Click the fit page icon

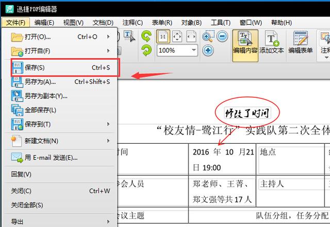tap(177, 37)
